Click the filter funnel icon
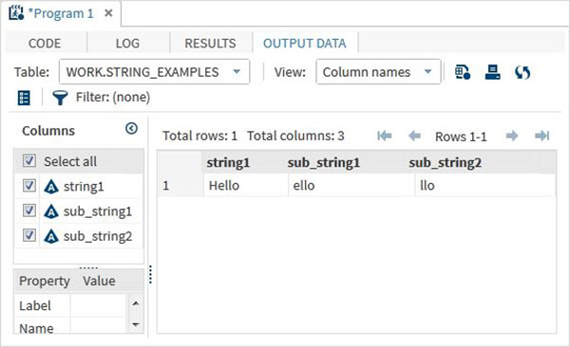Screen dimensions: 570x347 pos(60,98)
